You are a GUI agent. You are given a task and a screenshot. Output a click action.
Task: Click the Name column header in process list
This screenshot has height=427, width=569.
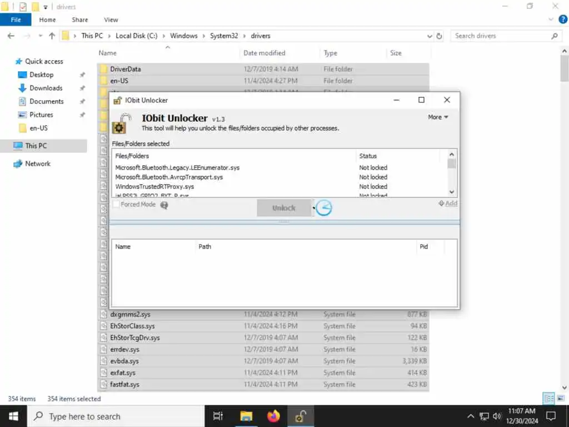[123, 246]
